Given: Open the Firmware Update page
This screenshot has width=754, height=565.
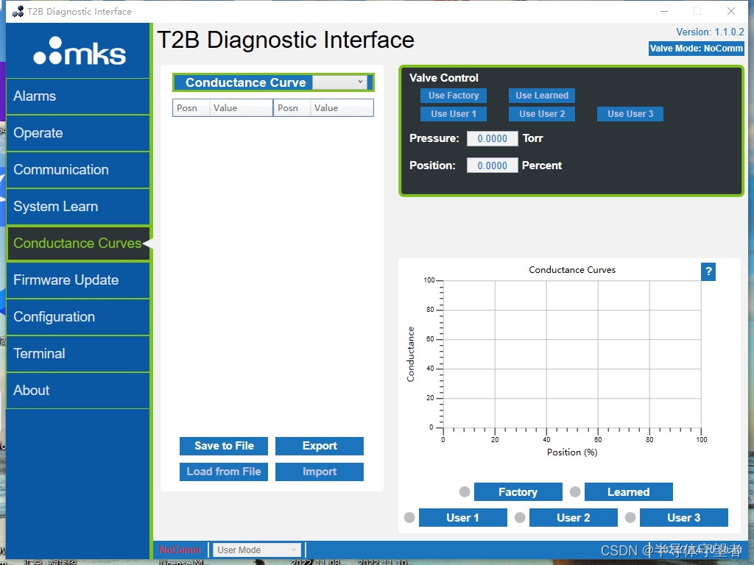Looking at the screenshot, I should tap(78, 280).
